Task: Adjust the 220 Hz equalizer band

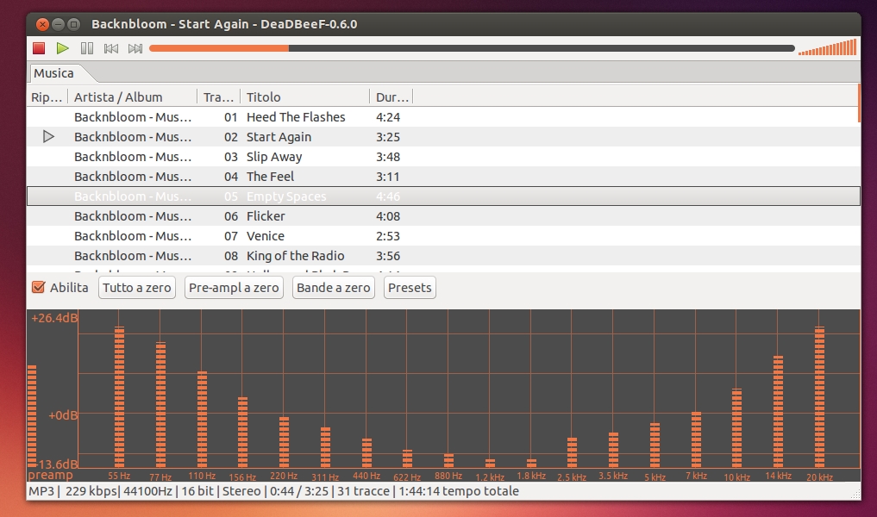Action: click(x=284, y=442)
